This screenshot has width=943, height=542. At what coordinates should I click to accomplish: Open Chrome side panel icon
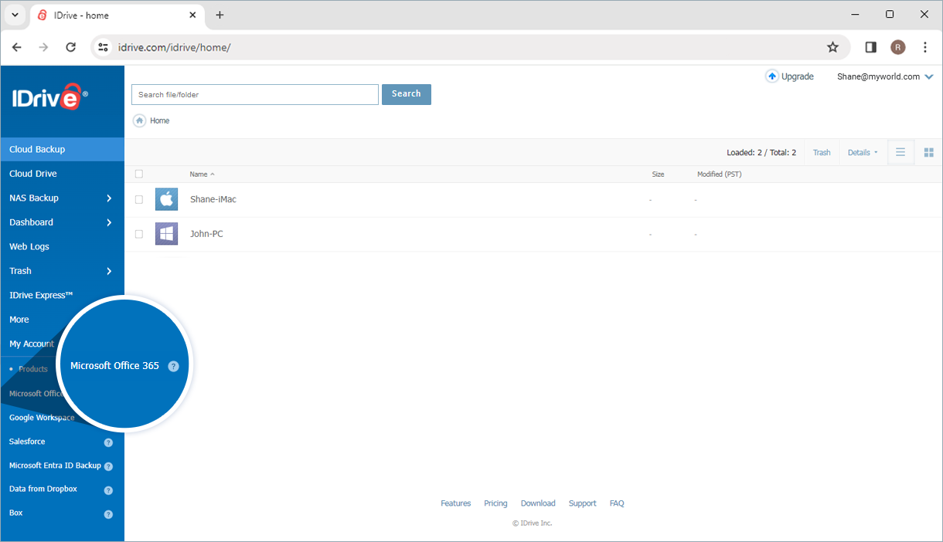[x=870, y=47]
